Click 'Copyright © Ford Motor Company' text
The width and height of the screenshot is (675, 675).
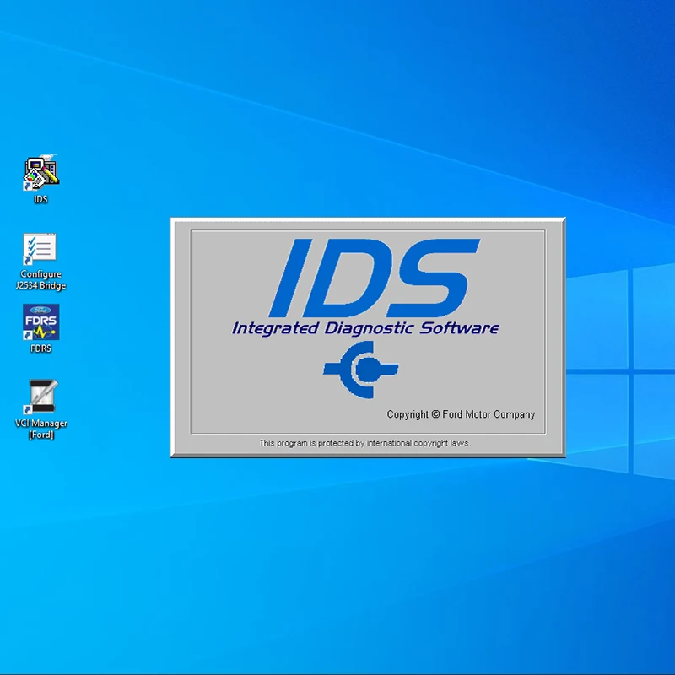pyautogui.click(x=461, y=414)
